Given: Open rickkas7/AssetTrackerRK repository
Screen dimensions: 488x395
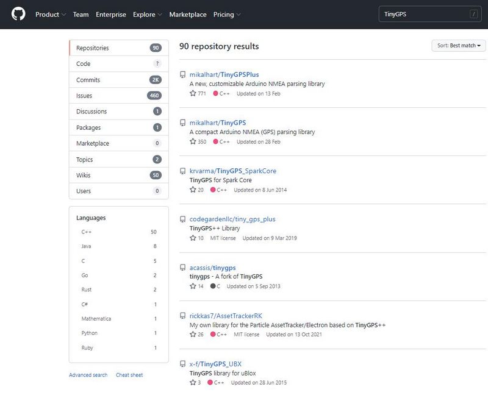Looking at the screenshot, I should point(226,316).
